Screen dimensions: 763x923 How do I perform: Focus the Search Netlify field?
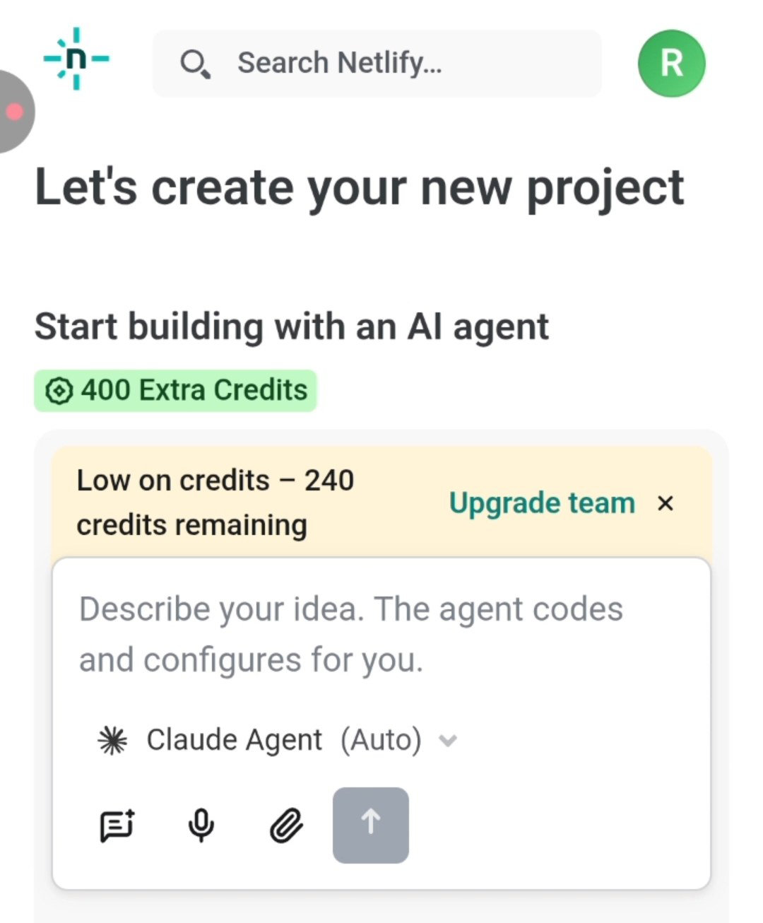pos(377,63)
